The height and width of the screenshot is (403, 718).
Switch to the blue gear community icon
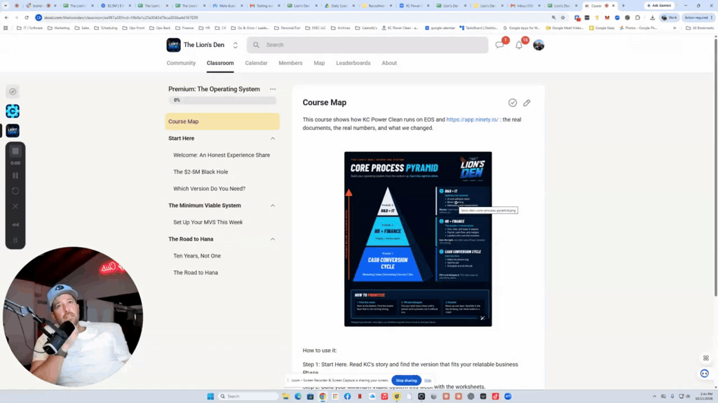tap(13, 111)
